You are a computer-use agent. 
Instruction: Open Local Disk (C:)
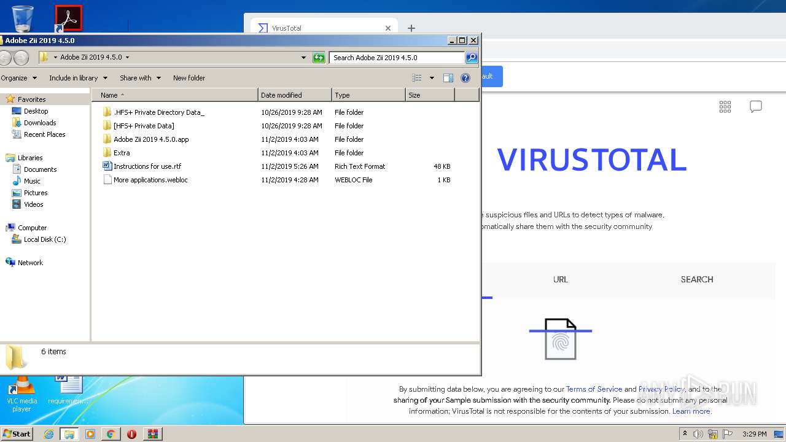45,239
